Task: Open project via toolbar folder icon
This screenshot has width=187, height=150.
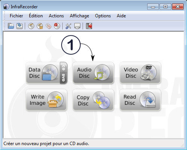Action: tap(11, 26)
